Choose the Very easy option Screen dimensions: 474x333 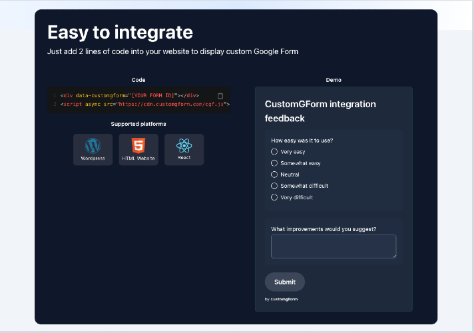coord(274,152)
